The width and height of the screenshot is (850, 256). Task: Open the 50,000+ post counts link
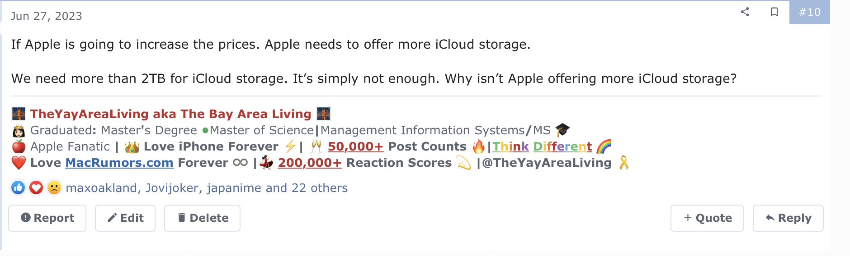pos(355,146)
